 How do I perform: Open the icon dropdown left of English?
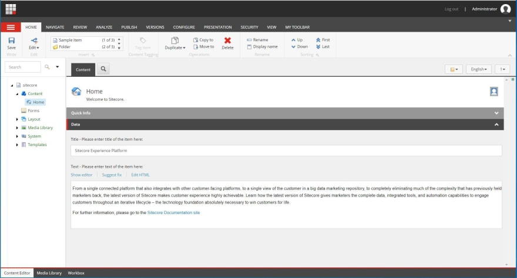point(454,69)
